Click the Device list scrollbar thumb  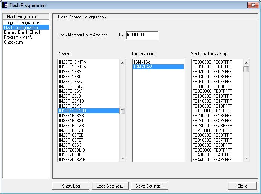tap(122, 111)
